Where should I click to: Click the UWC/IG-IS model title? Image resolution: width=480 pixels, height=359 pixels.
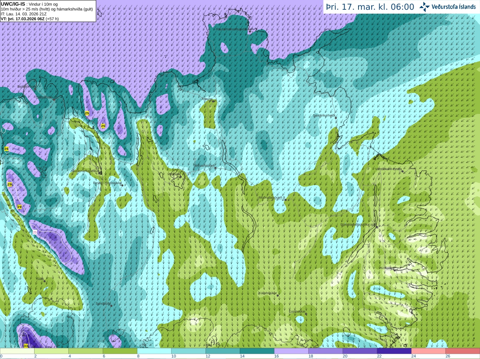tap(13, 4)
